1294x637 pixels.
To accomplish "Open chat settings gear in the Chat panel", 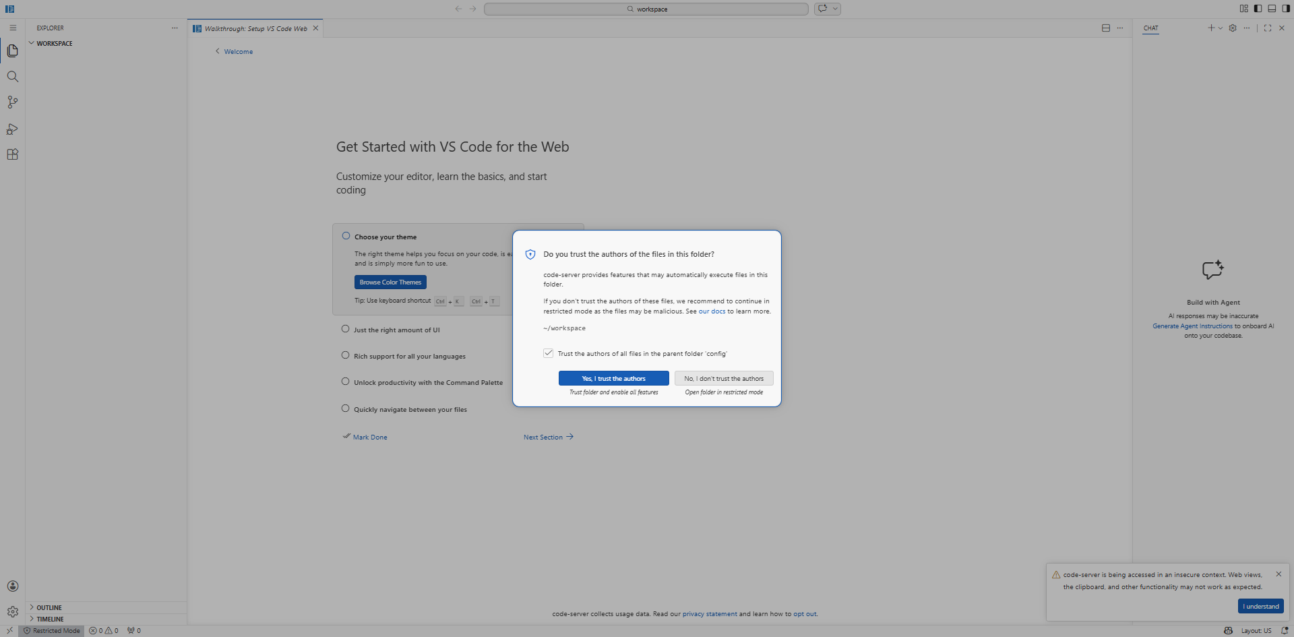I will coord(1233,28).
